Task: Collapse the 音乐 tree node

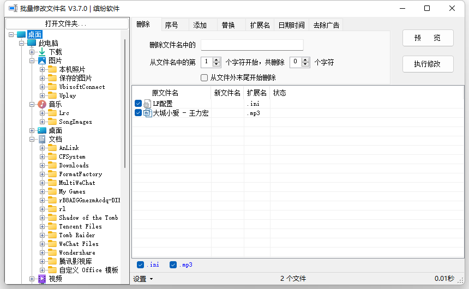Action: pos(32,104)
